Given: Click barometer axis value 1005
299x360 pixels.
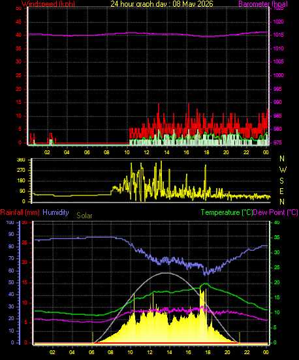Looking at the screenshot, I should (279, 61).
